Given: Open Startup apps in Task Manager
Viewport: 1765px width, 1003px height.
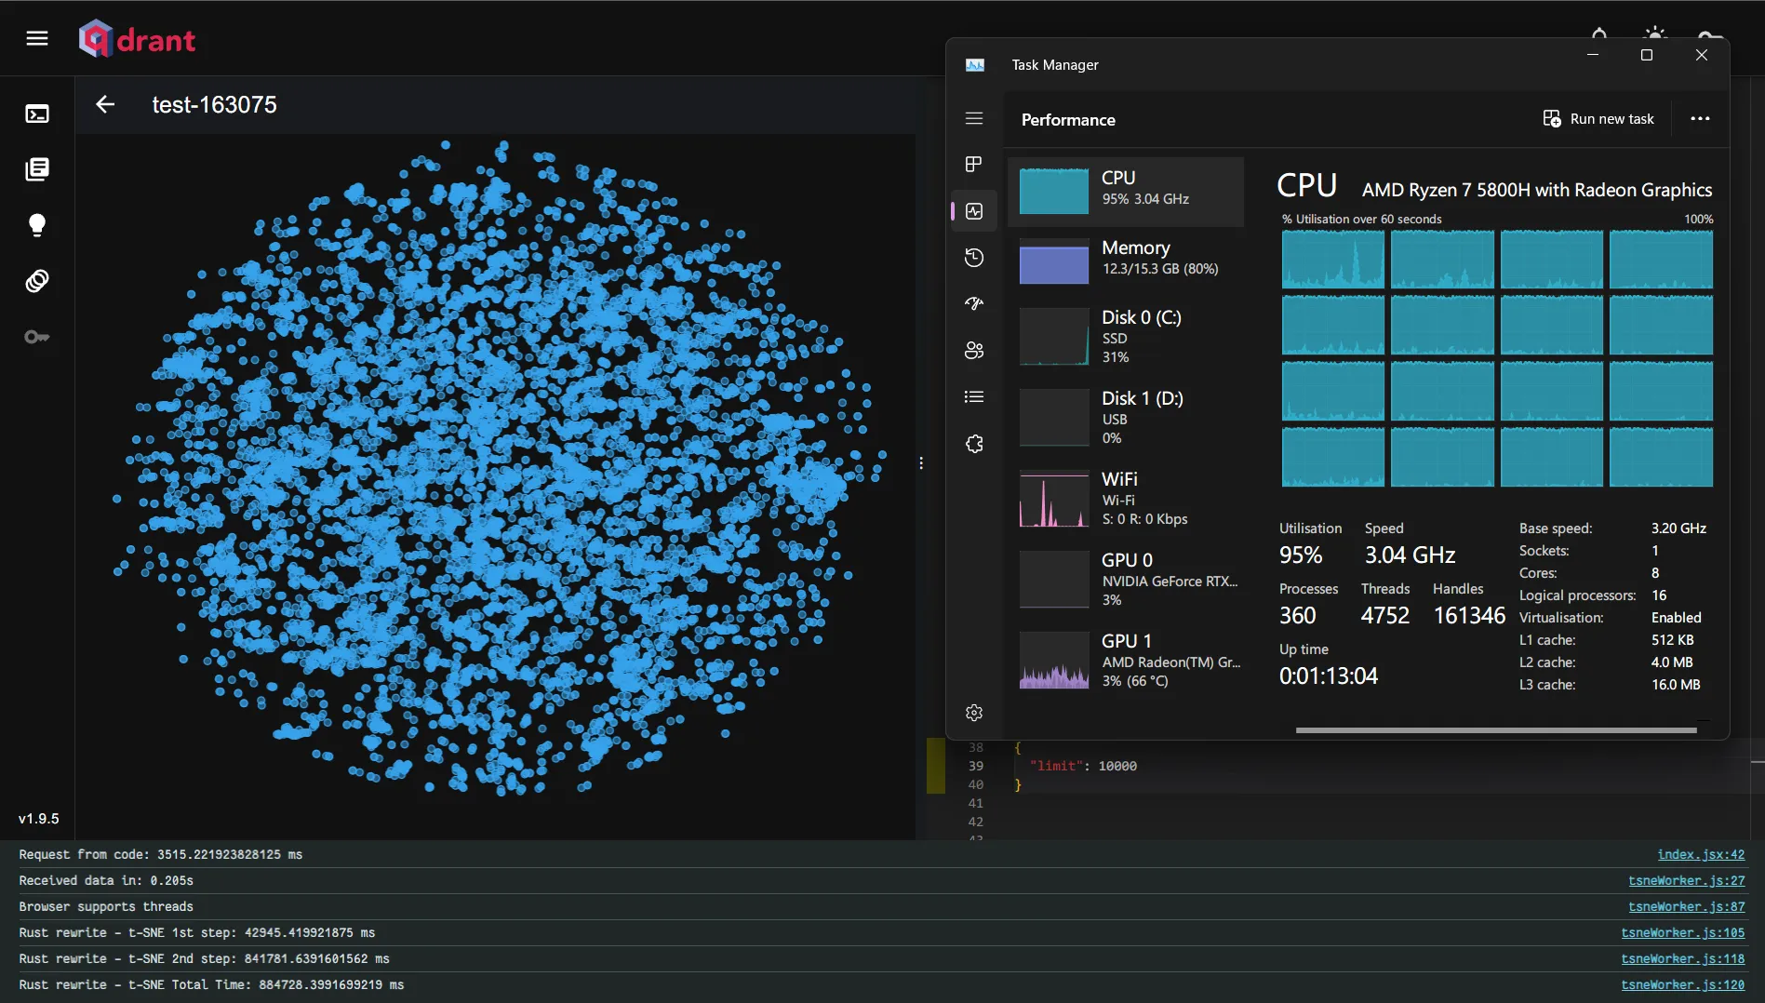Looking at the screenshot, I should (x=973, y=302).
